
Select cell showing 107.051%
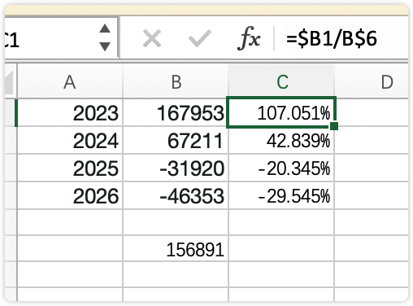[x=281, y=112]
